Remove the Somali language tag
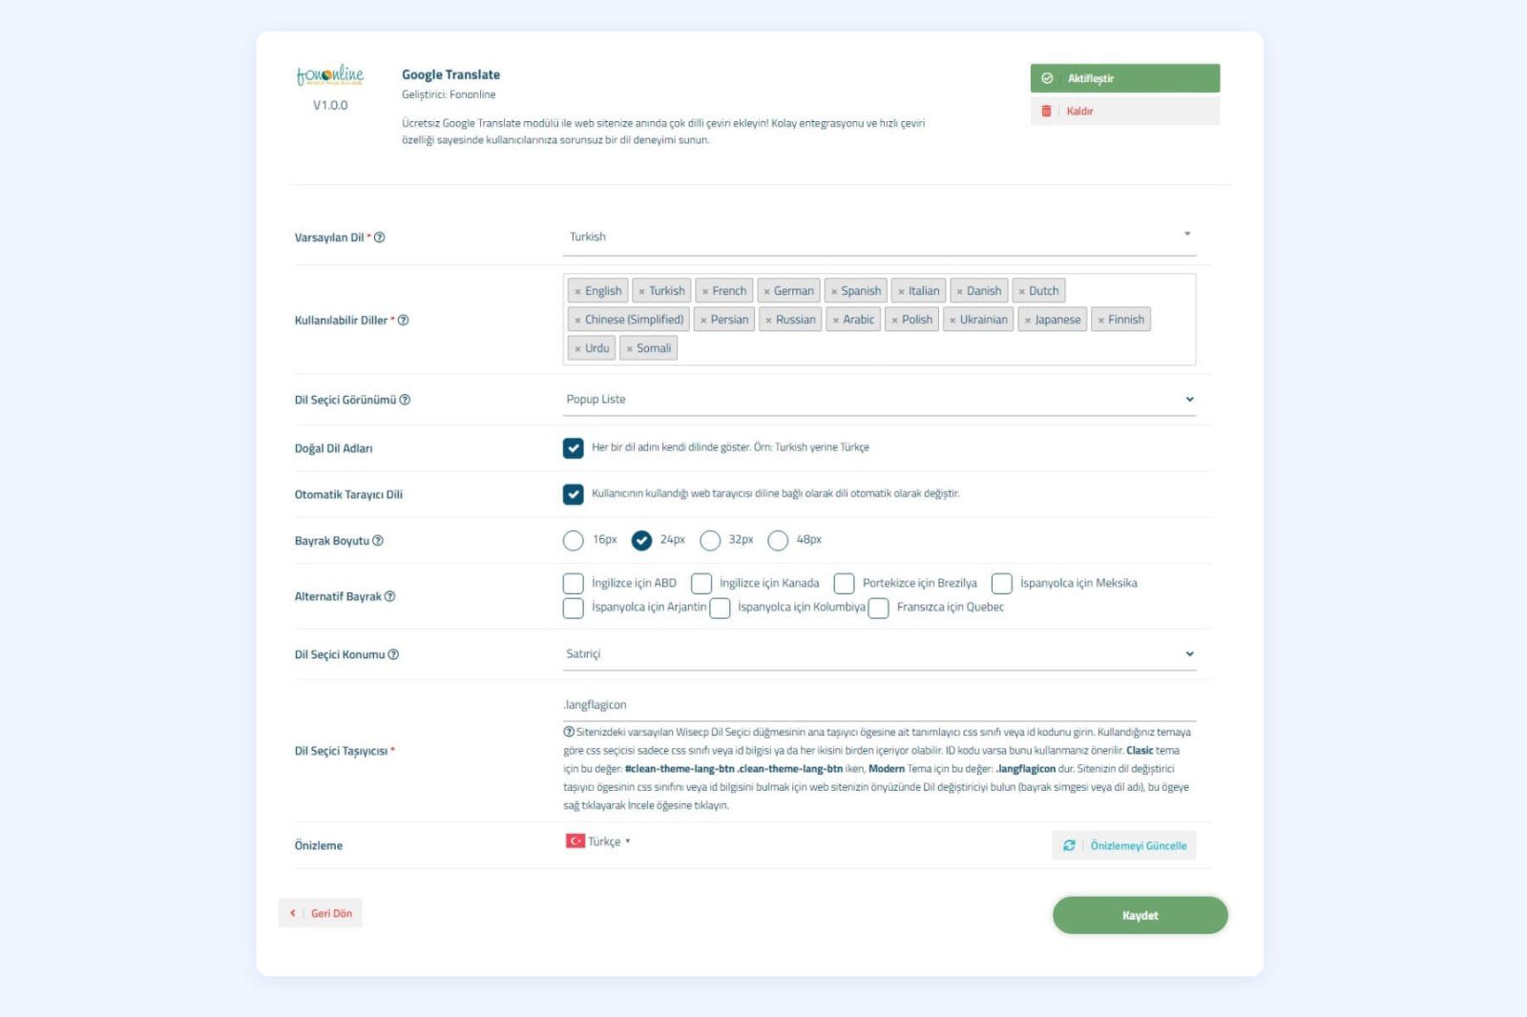Viewport: 1527px width, 1017px height. [630, 349]
